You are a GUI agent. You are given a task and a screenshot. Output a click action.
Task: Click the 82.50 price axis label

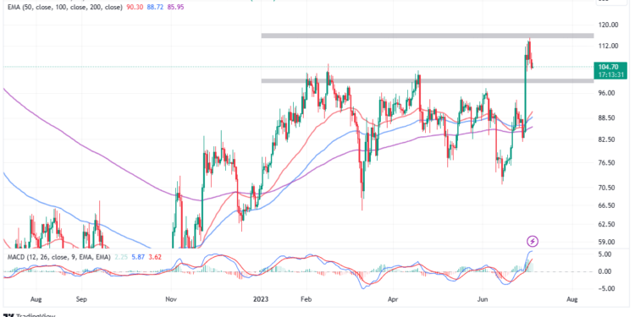pyautogui.click(x=608, y=139)
